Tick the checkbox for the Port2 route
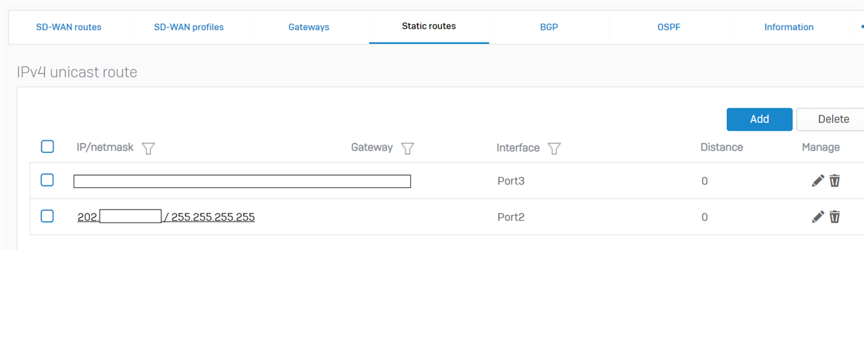The height and width of the screenshot is (355, 864). [x=47, y=216]
